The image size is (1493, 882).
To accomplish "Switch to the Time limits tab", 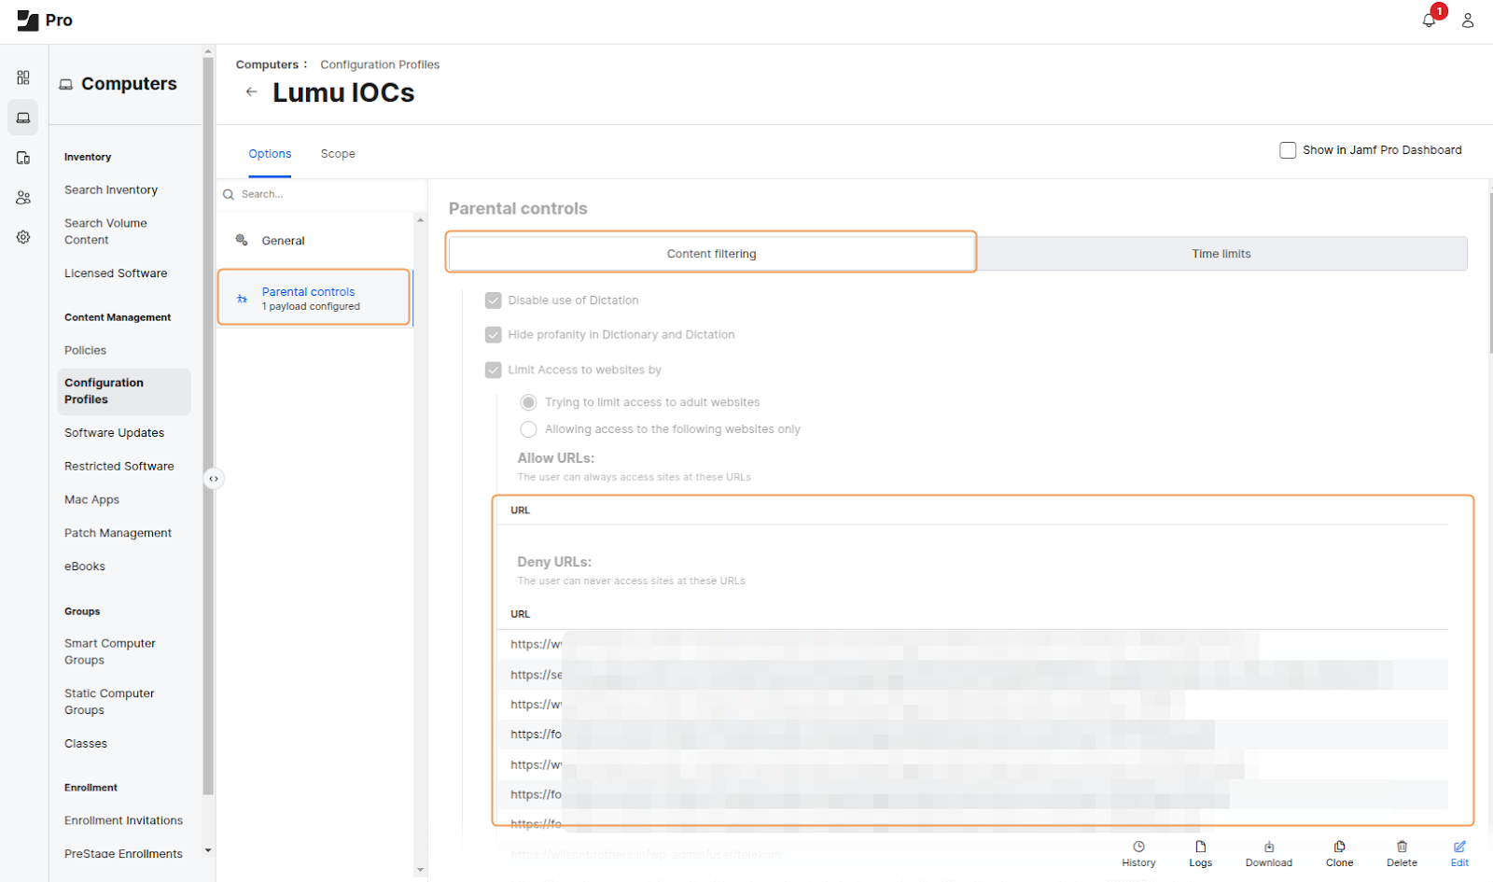I will [1221, 254].
